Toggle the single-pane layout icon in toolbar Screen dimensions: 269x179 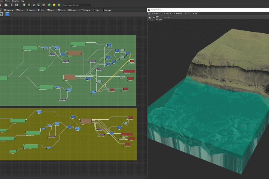(12, 5)
